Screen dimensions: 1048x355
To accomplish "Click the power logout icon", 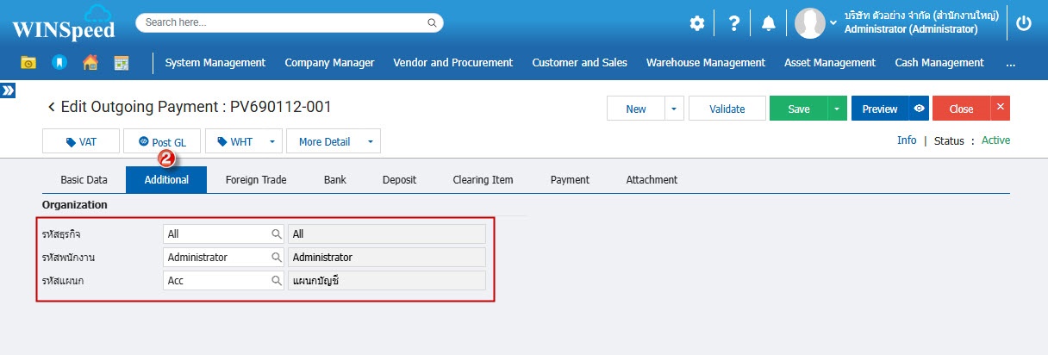I will coord(1024,23).
